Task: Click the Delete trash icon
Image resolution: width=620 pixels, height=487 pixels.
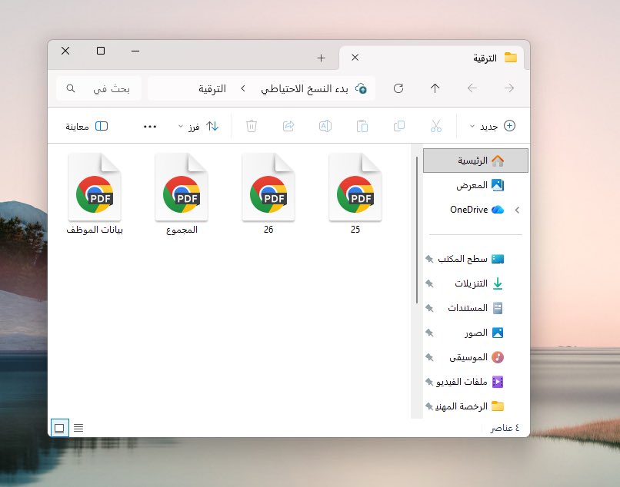Action: coord(252,126)
